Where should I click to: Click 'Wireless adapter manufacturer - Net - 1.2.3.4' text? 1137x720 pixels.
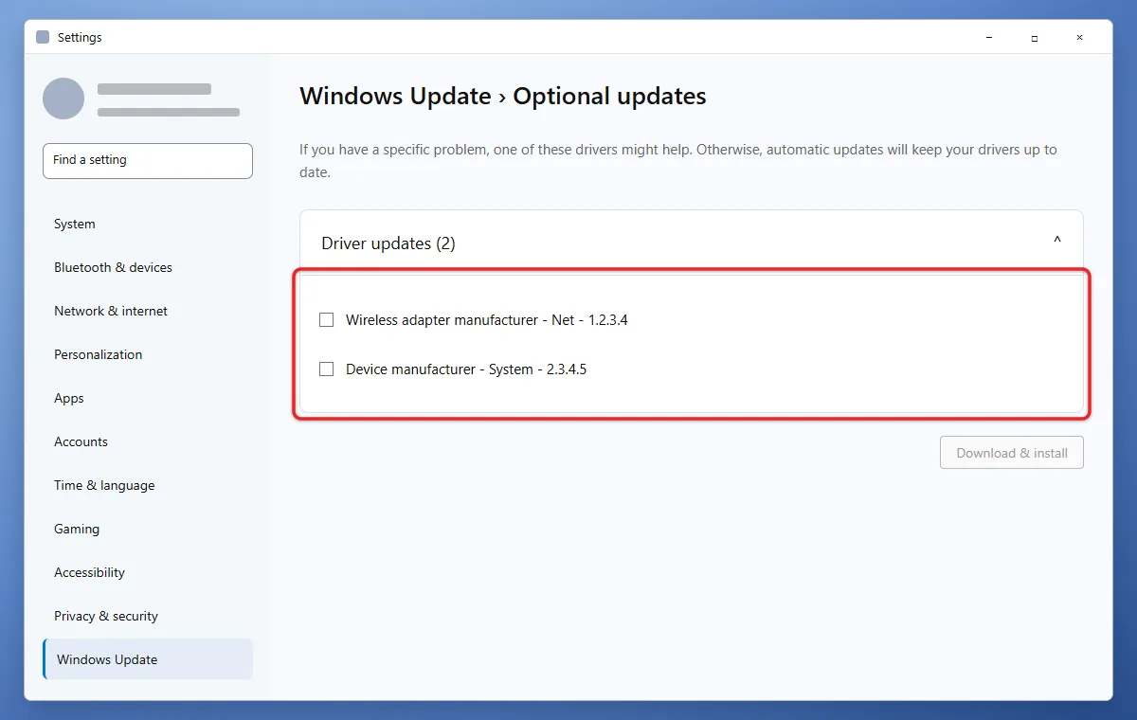click(487, 320)
